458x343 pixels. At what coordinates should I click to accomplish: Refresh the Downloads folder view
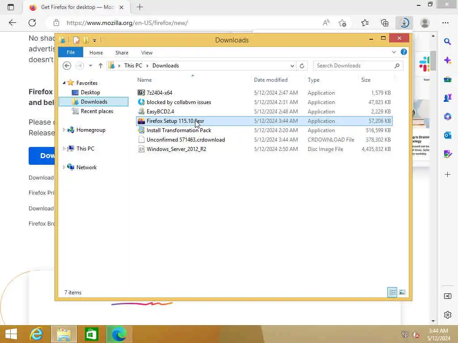click(302, 66)
